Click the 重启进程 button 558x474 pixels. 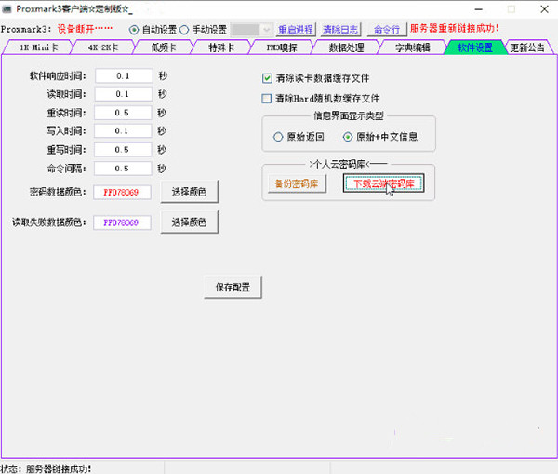coord(295,29)
